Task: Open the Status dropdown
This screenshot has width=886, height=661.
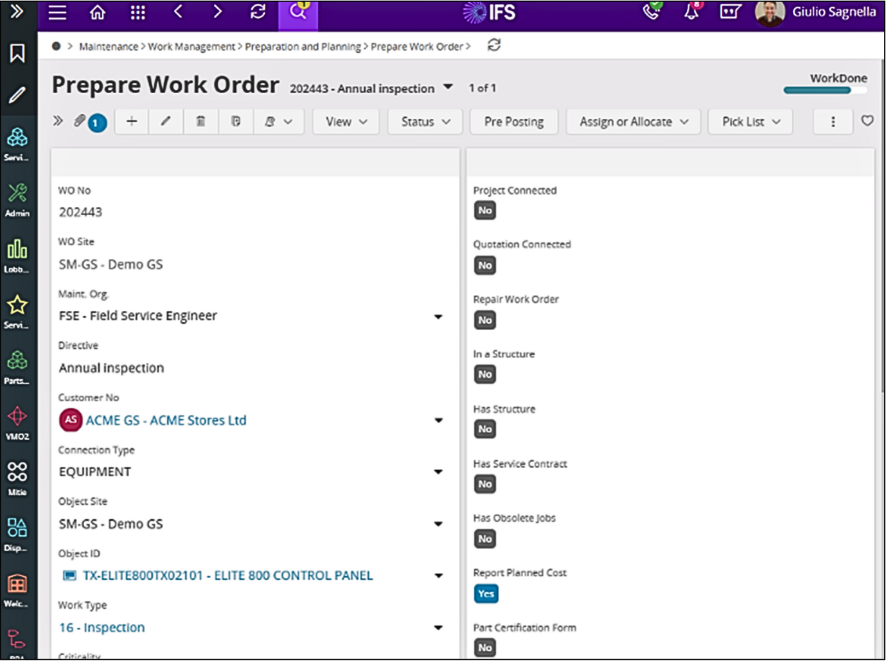Action: 424,121
